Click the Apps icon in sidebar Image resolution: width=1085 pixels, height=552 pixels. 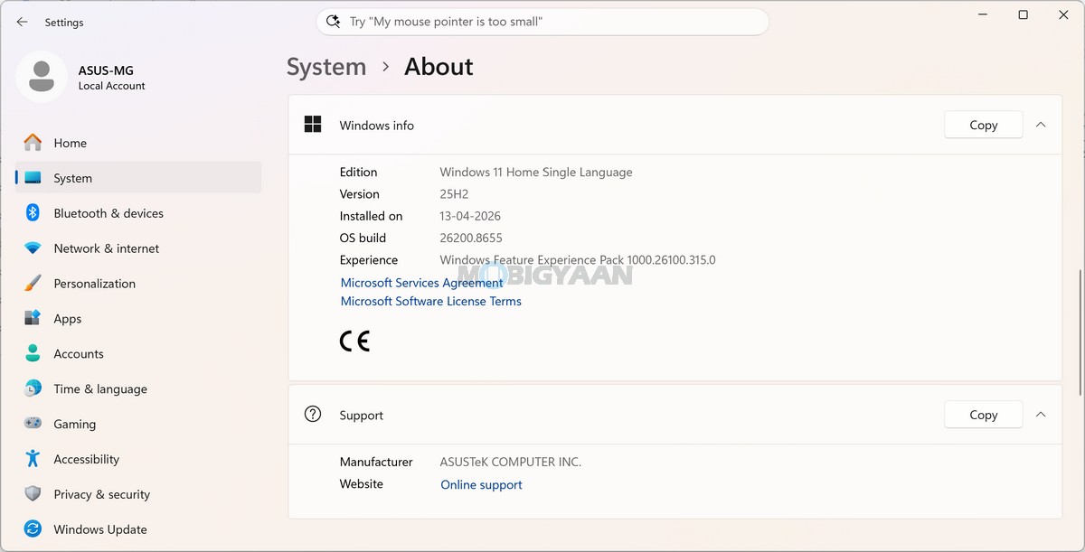click(33, 318)
